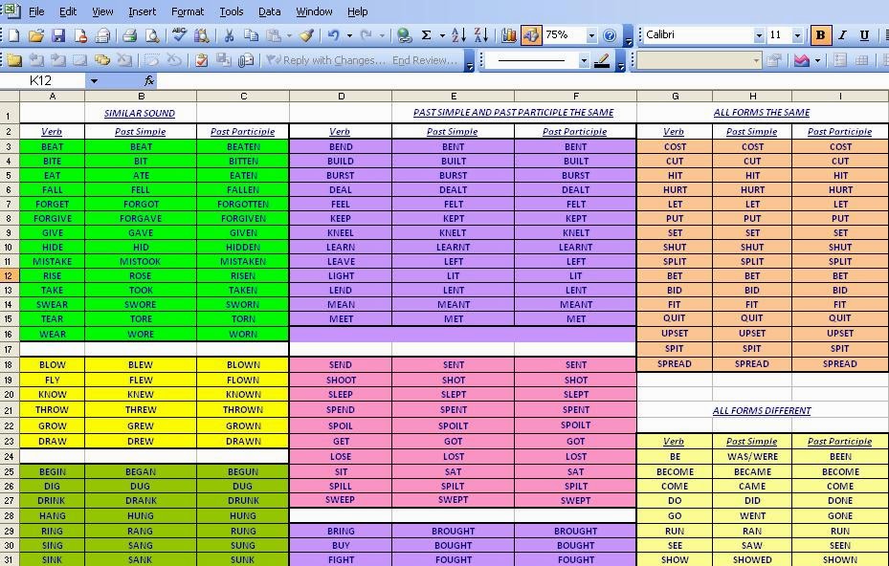Click the Print icon
Image resolution: width=889 pixels, height=566 pixels.
click(x=129, y=35)
